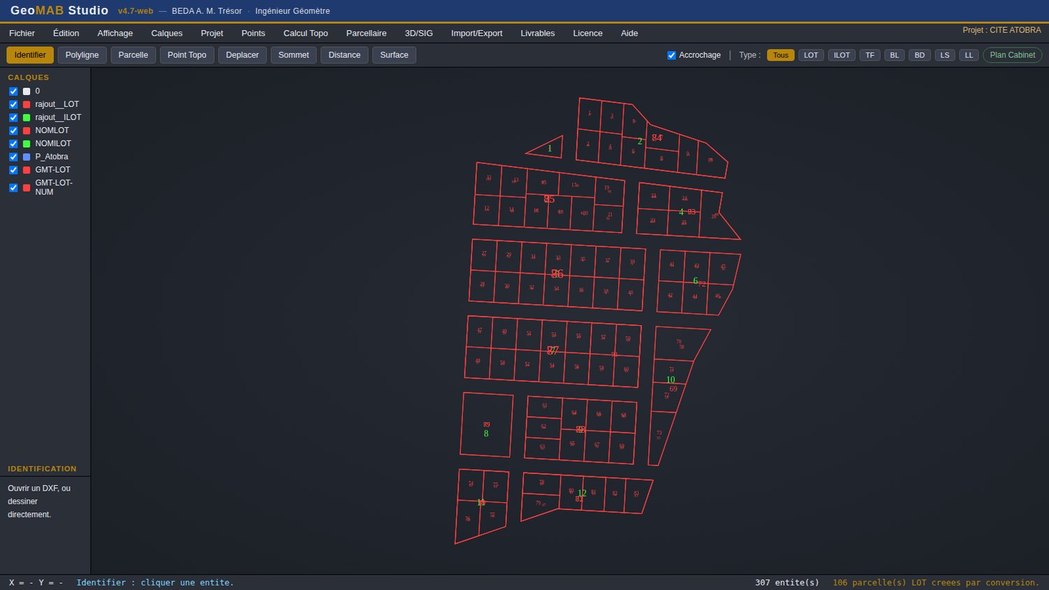This screenshot has height=590, width=1049.
Task: Open the Affichage menu
Action: click(x=115, y=33)
